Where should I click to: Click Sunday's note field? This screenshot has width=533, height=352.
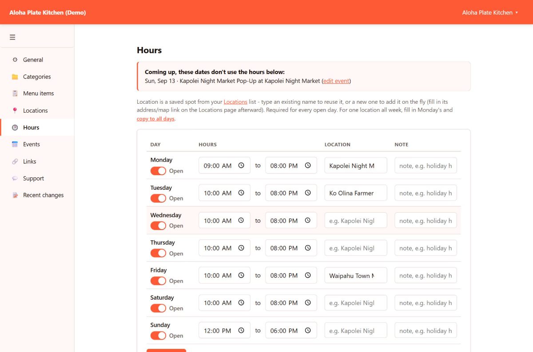[x=426, y=330]
